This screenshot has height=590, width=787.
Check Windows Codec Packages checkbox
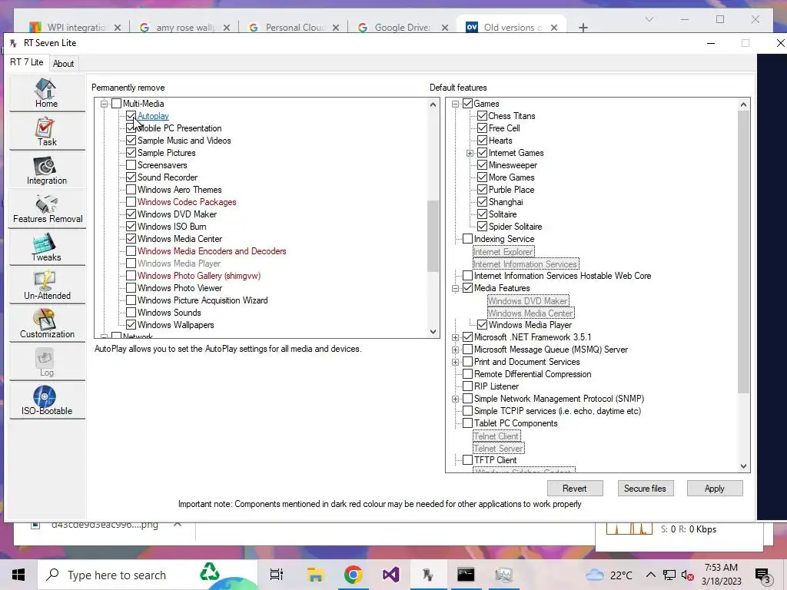(131, 202)
